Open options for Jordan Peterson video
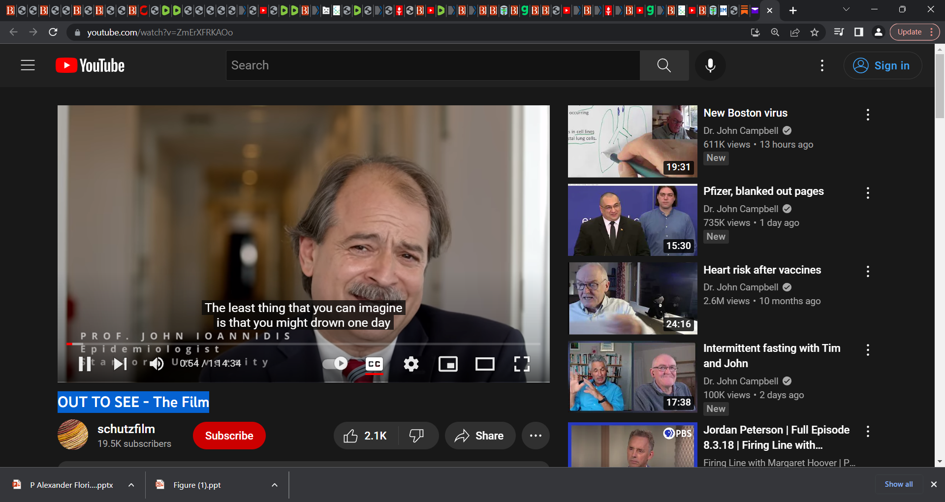 pyautogui.click(x=868, y=432)
